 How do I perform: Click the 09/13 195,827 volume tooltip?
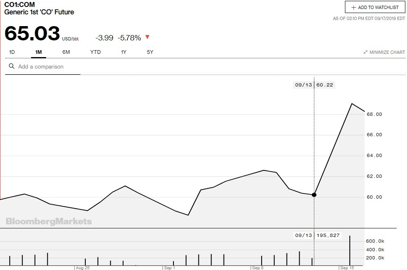pyautogui.click(x=317, y=235)
